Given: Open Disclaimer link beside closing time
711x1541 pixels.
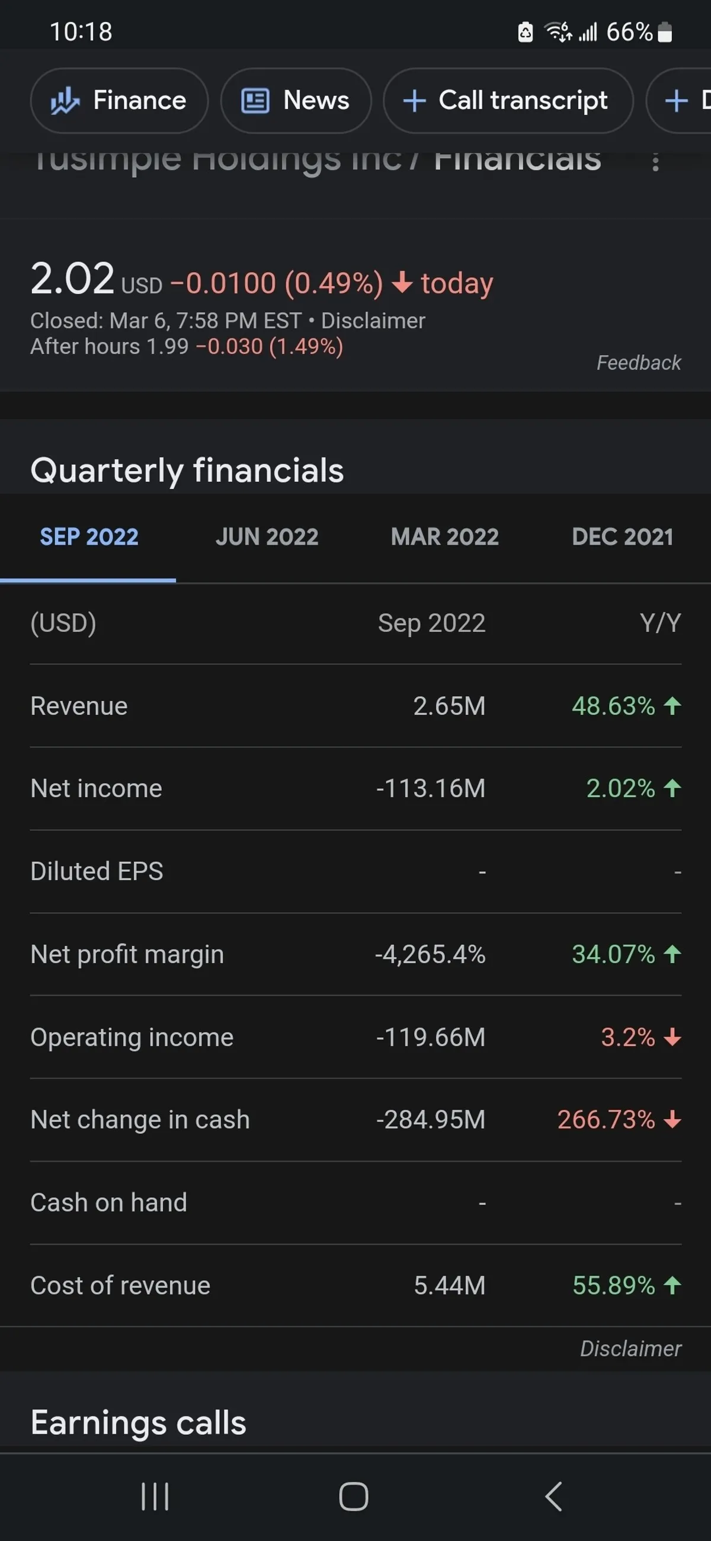Looking at the screenshot, I should [x=373, y=321].
